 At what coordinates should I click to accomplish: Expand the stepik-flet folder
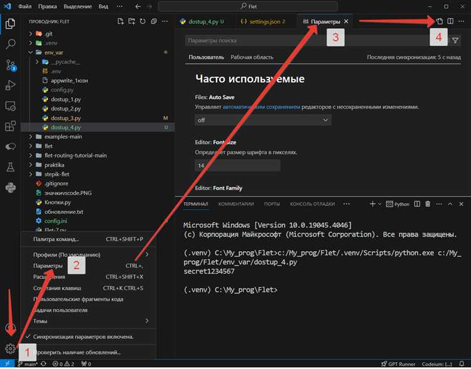click(x=30, y=174)
